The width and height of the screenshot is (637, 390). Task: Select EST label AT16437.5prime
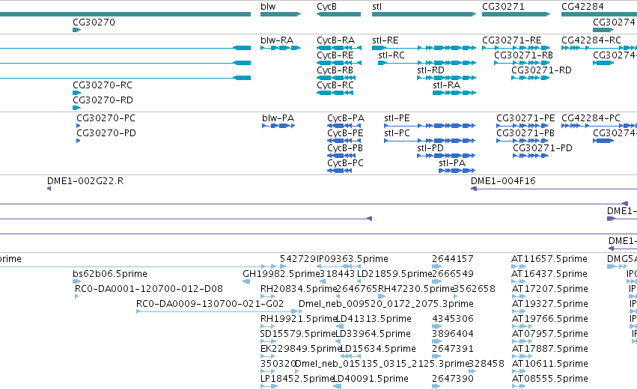(x=549, y=274)
